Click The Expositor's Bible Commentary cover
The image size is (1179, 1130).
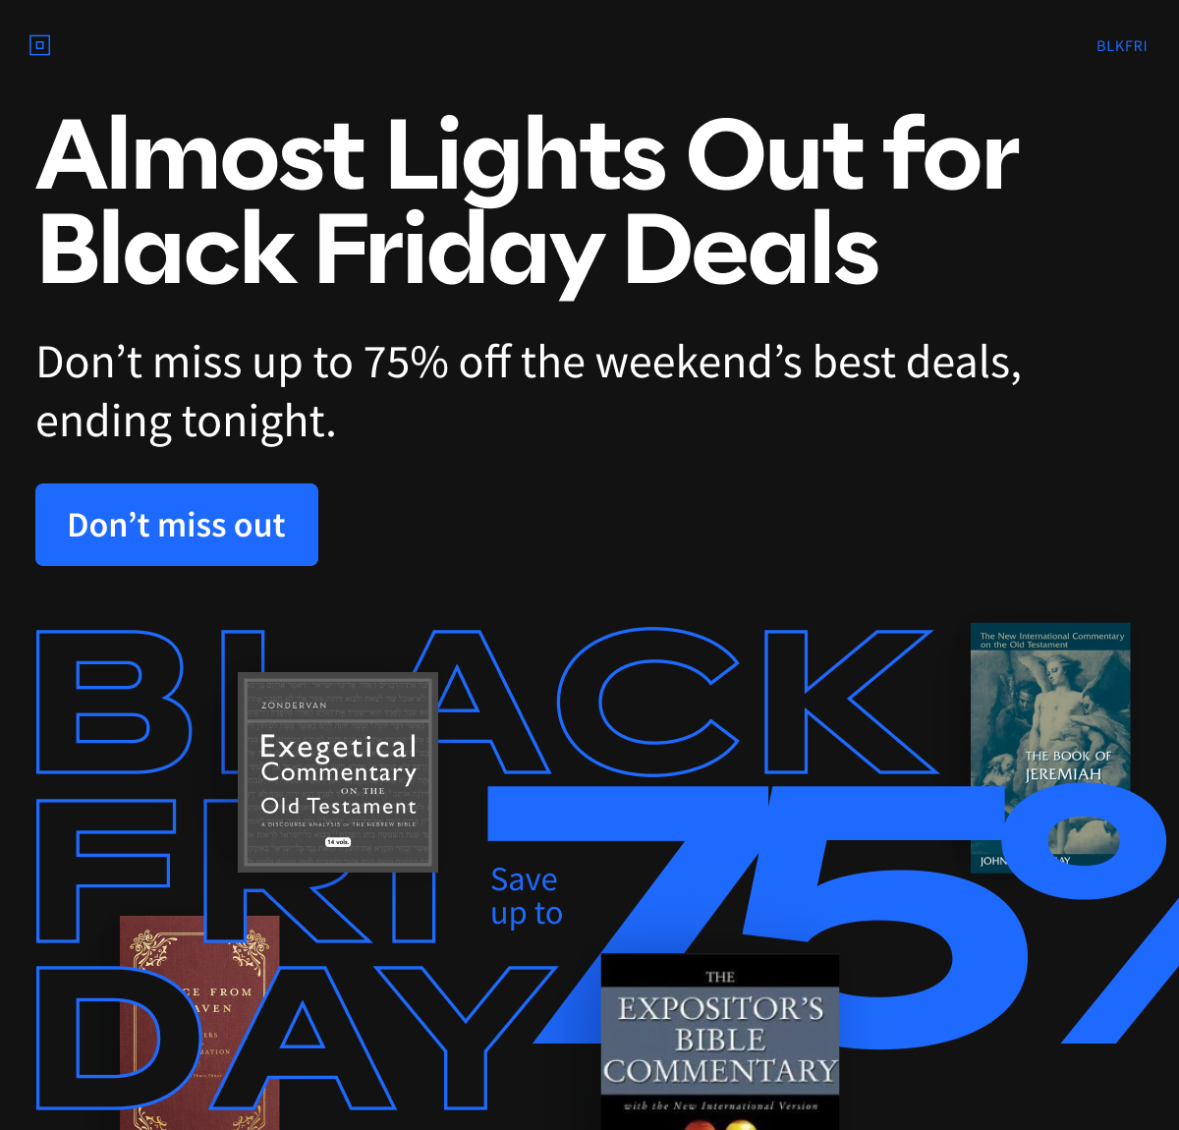point(719,1042)
